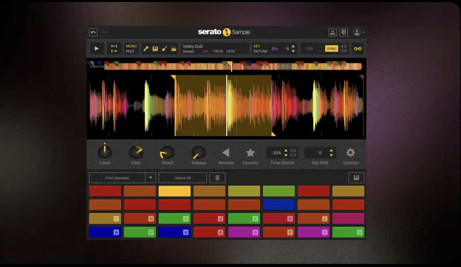Trigger the pad labeled H
Image resolution: width=461 pixels, height=267 pixels.
pyautogui.click(x=139, y=219)
